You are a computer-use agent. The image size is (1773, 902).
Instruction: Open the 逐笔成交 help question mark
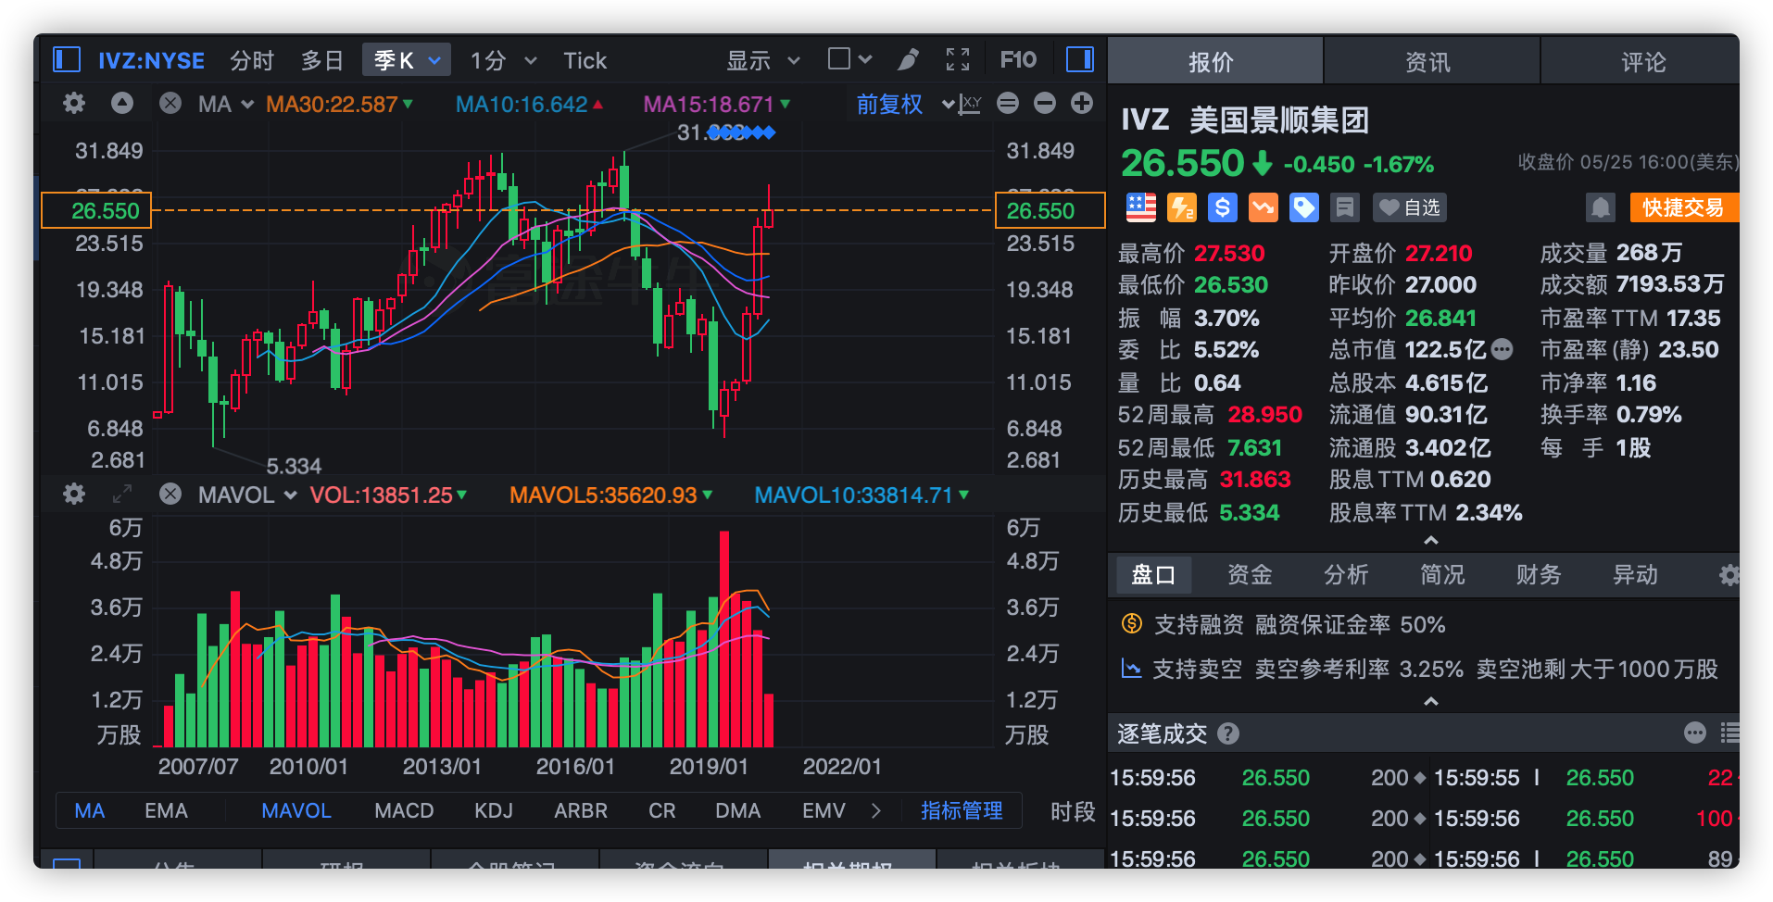pos(1228,733)
